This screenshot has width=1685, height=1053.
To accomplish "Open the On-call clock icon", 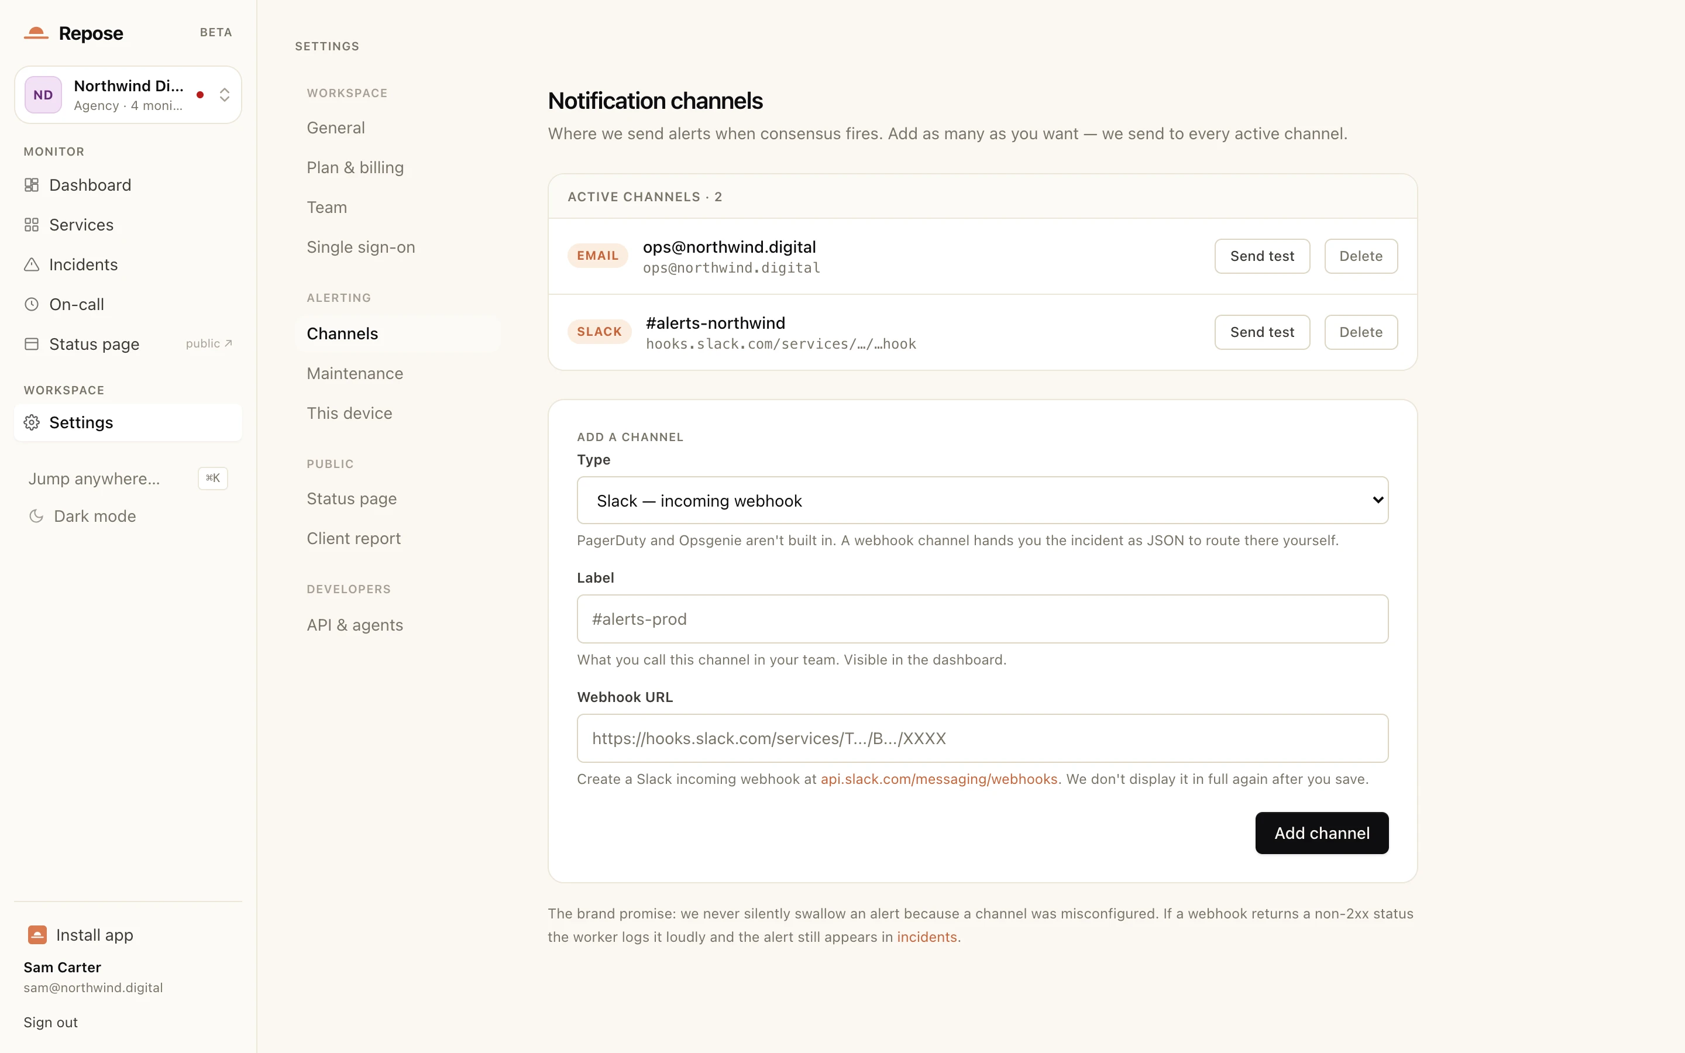I will [x=32, y=304].
